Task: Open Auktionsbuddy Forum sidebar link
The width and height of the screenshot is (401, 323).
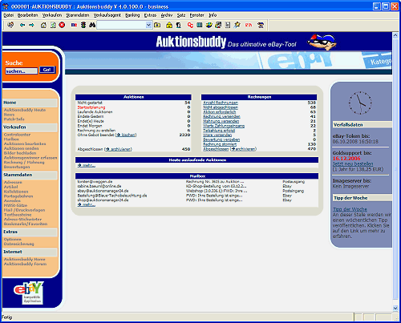Action: tap(25, 264)
